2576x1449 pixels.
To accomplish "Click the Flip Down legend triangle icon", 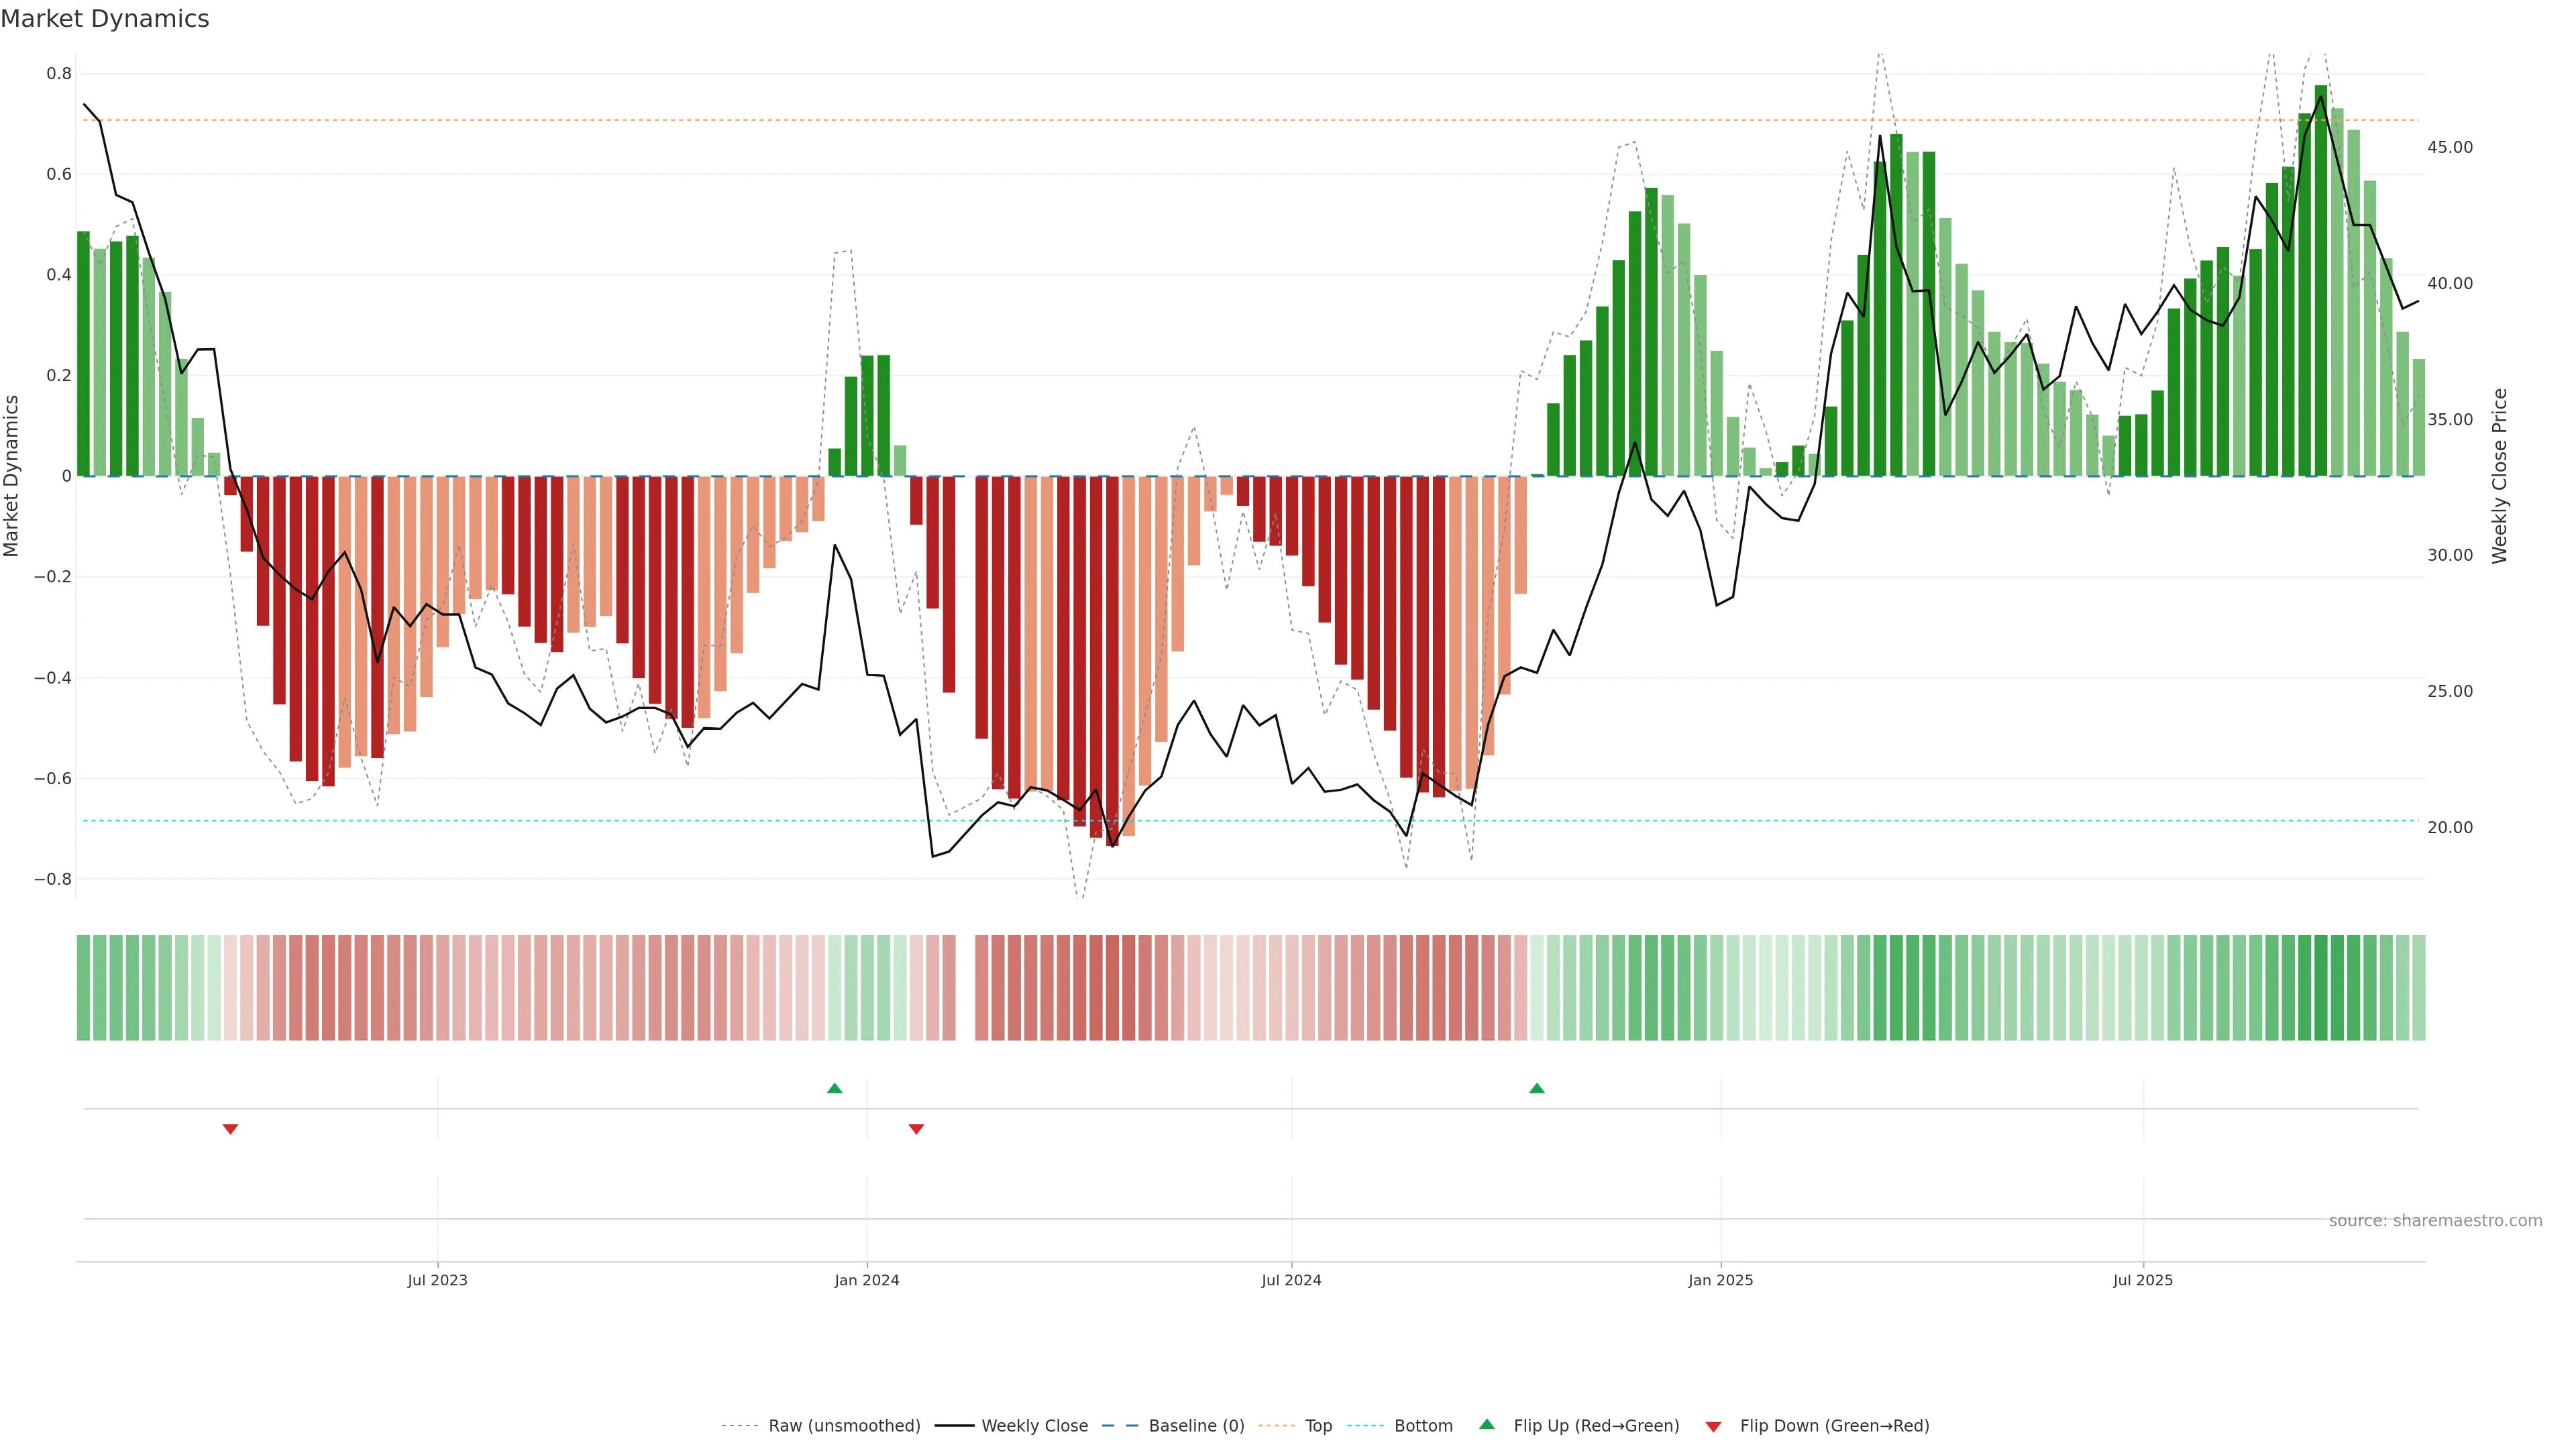I will (1713, 1426).
